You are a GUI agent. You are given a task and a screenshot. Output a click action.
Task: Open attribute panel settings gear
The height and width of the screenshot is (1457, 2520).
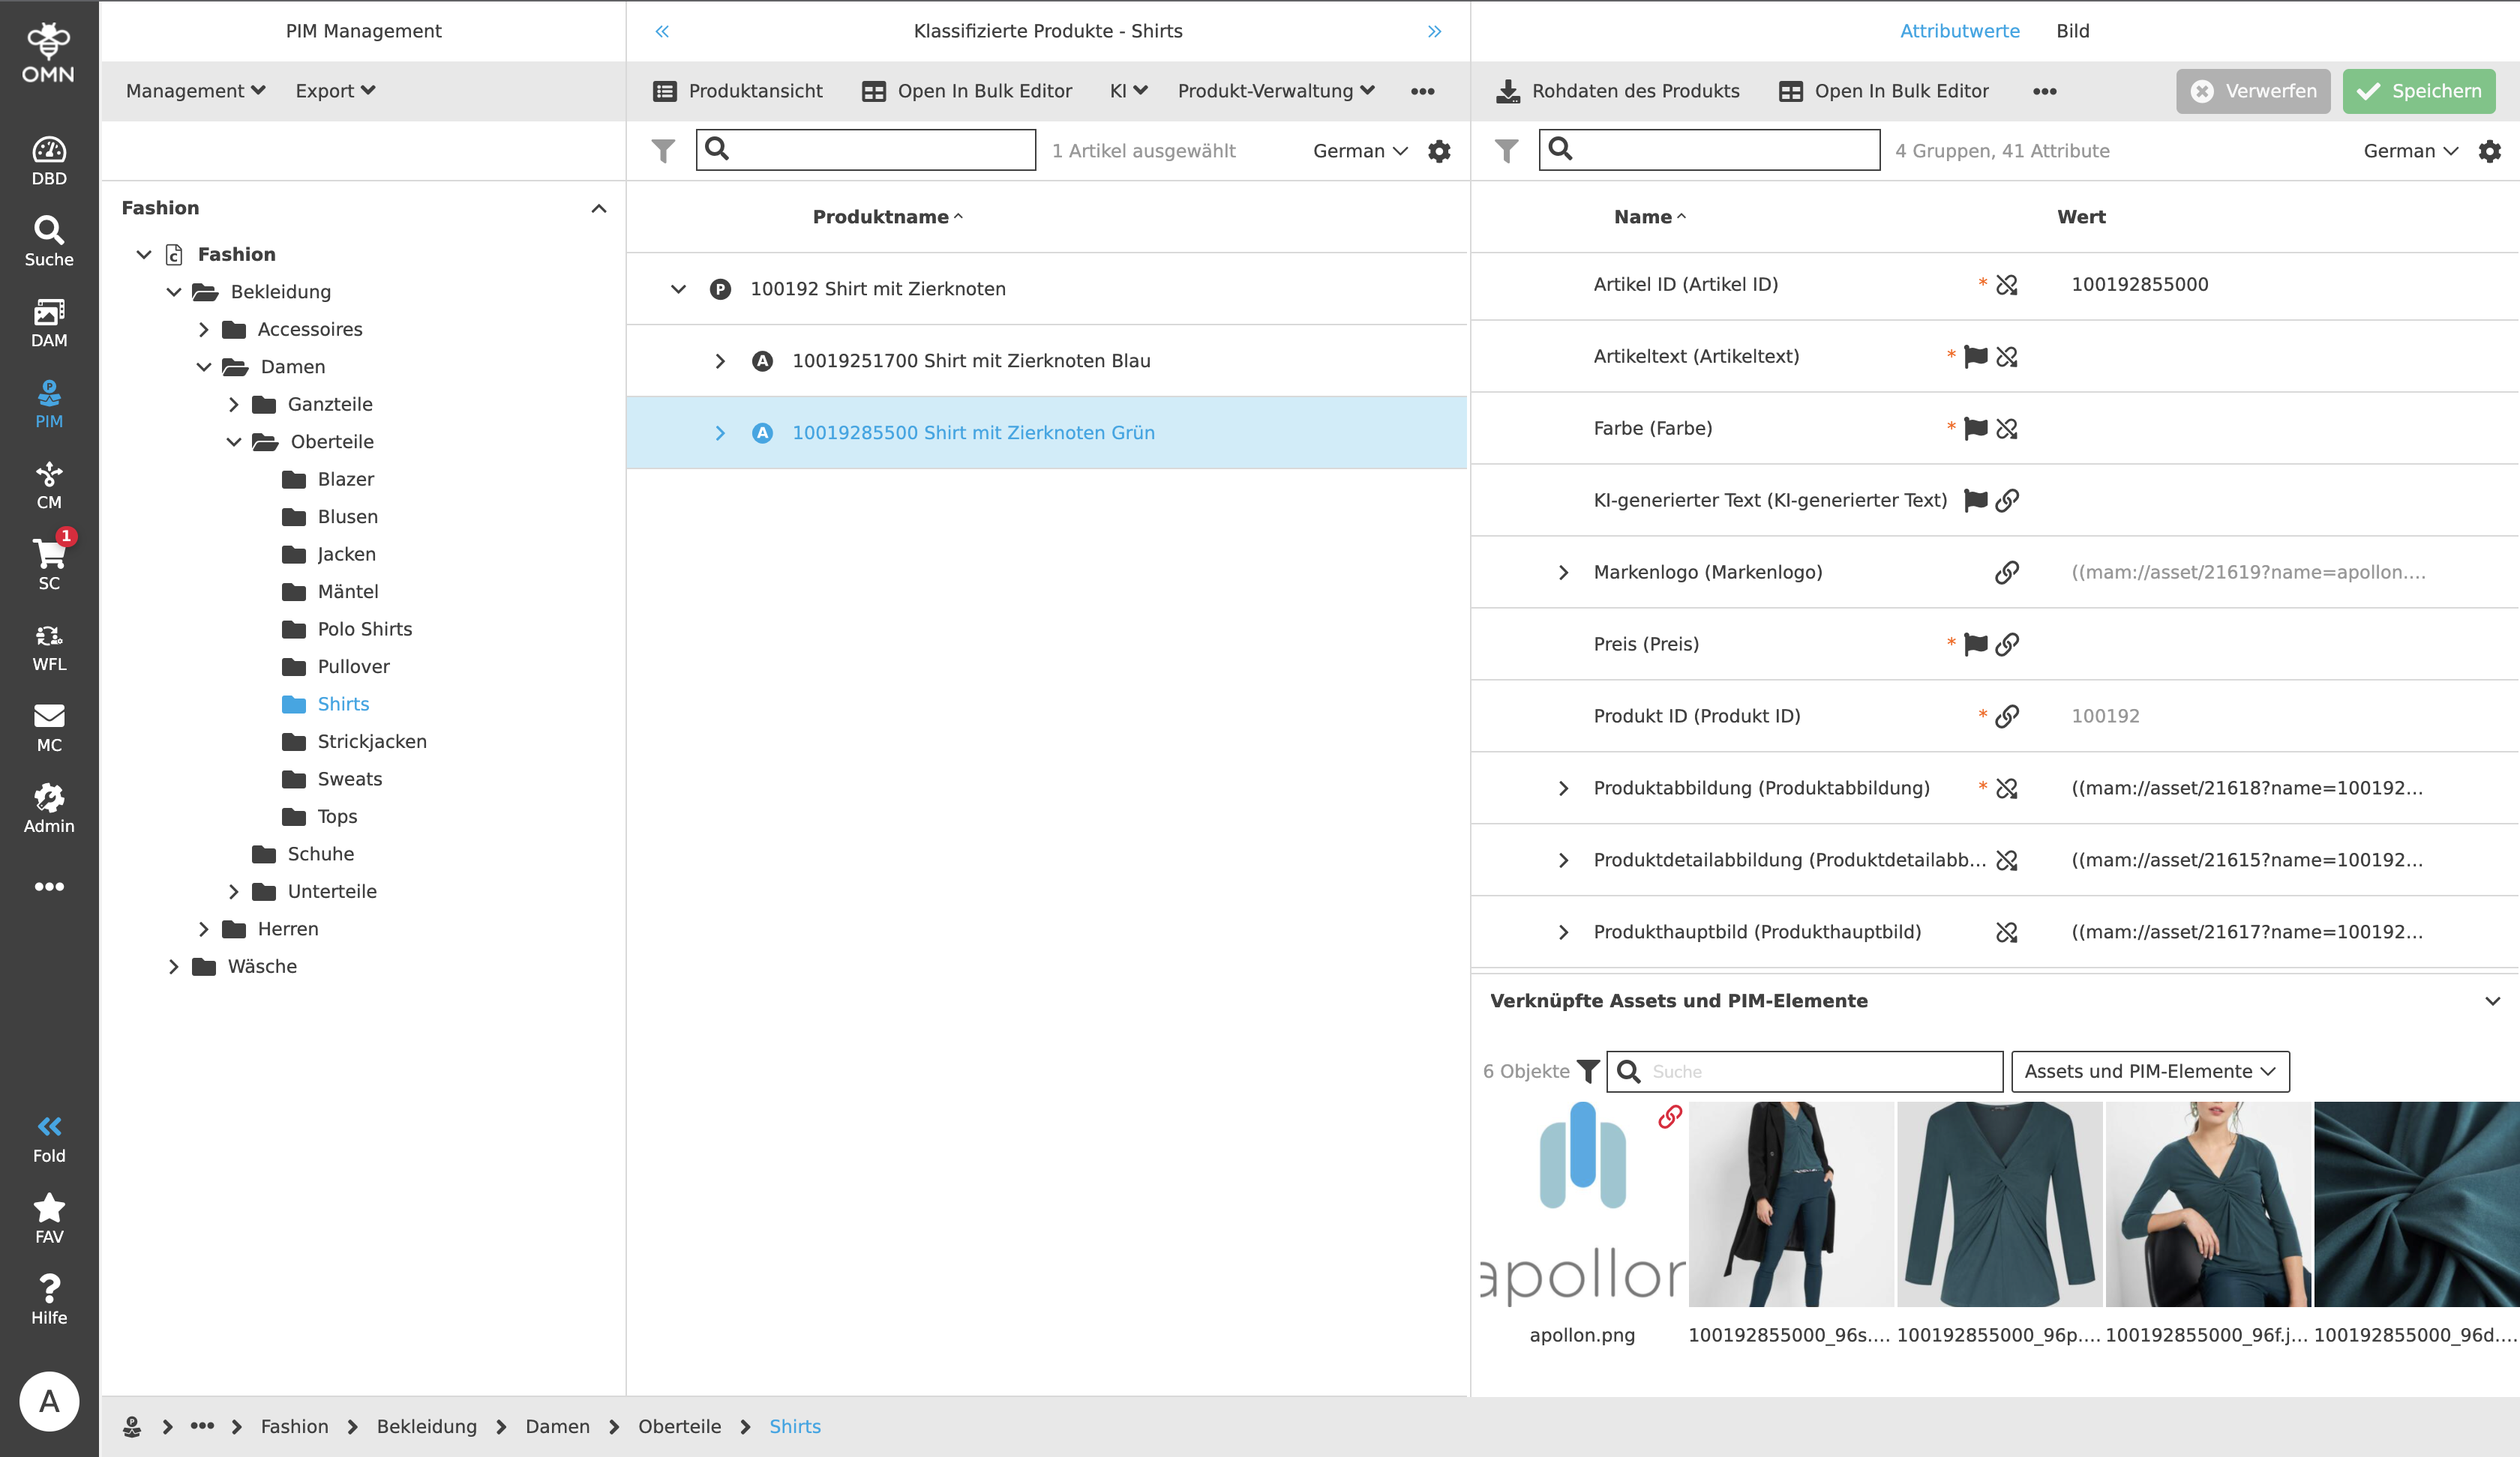2490,151
